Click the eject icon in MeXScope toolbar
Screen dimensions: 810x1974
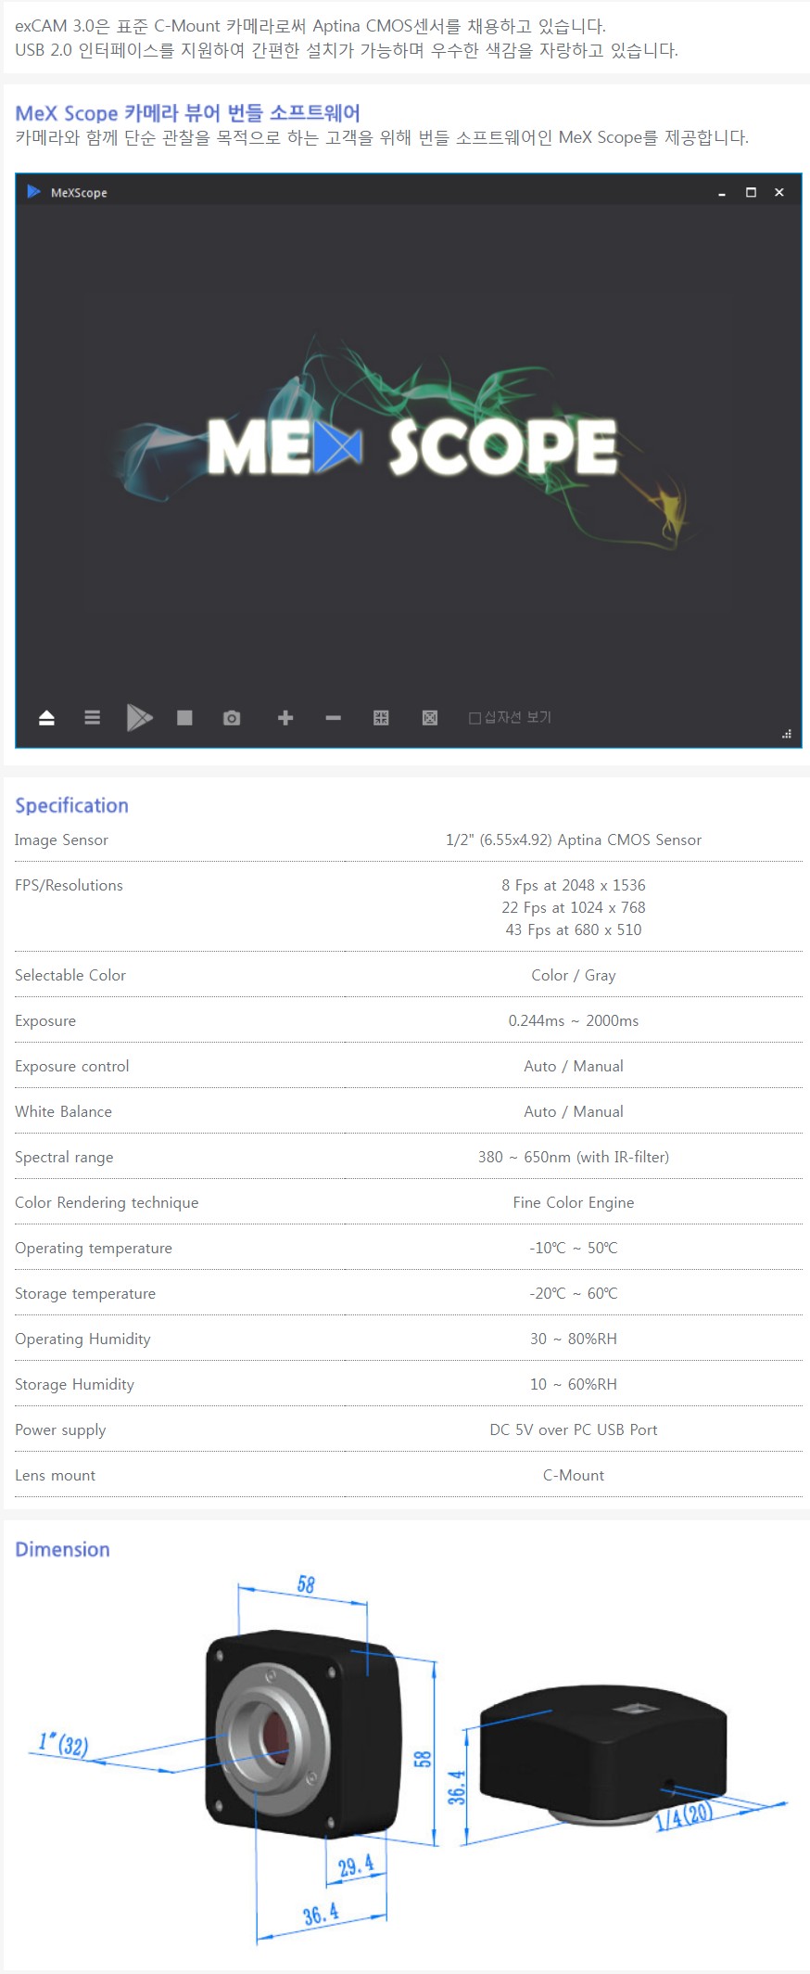tap(46, 718)
